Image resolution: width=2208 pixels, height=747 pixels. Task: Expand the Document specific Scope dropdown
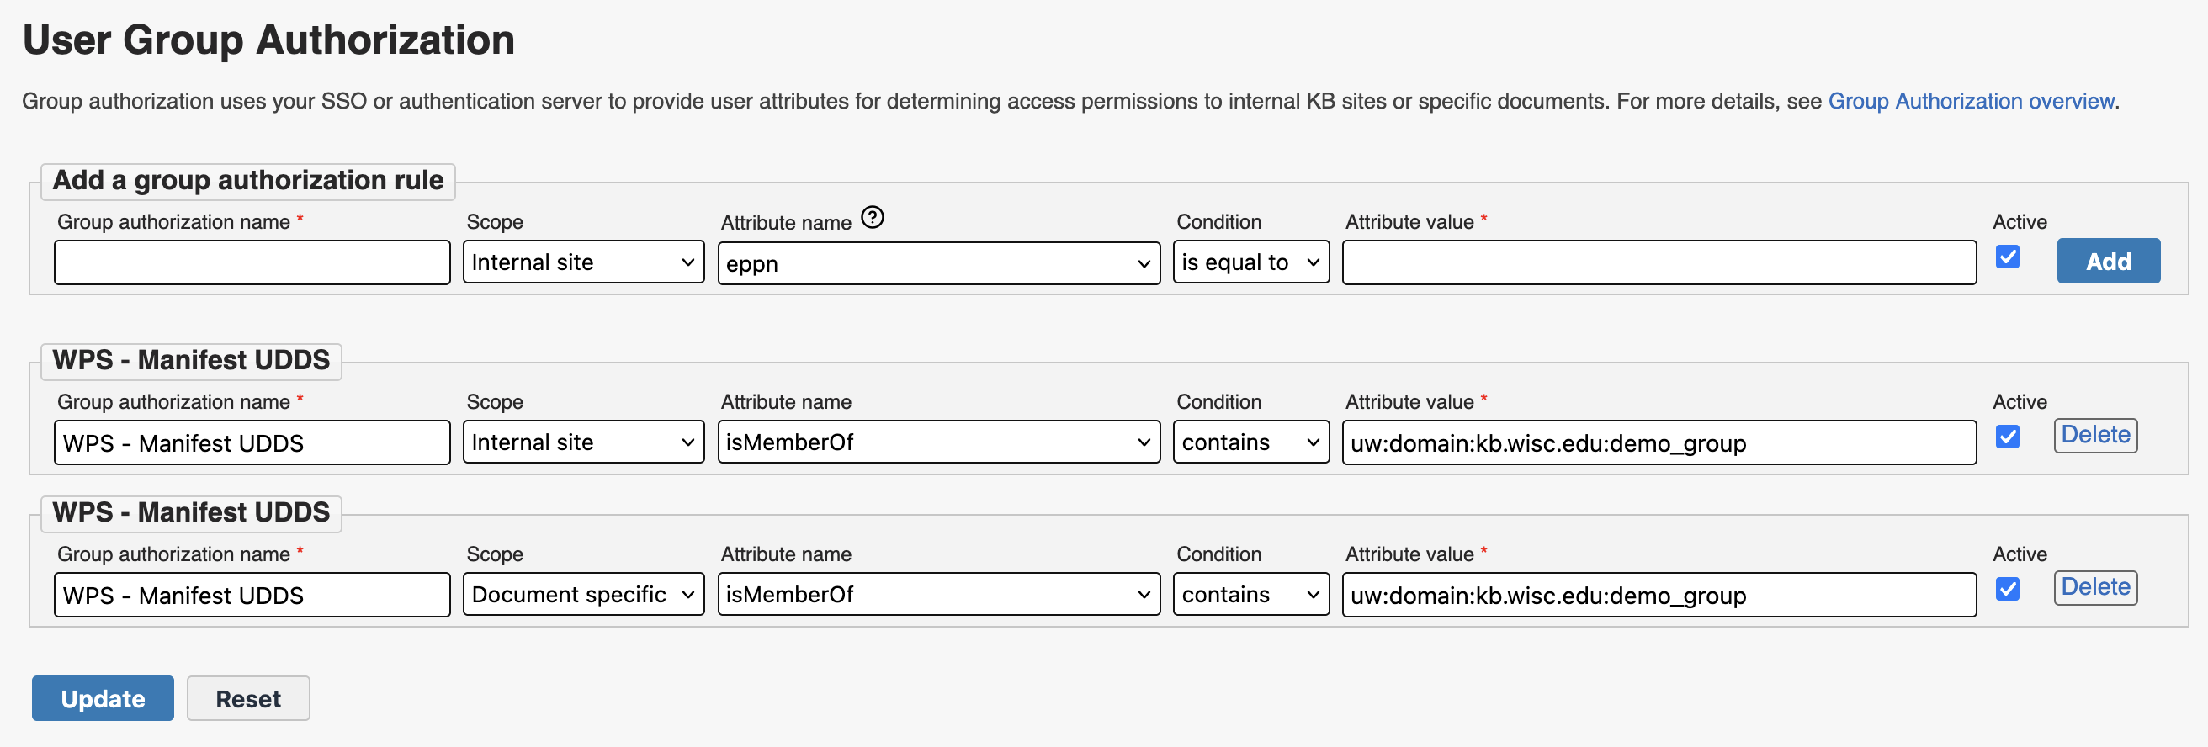point(583,594)
